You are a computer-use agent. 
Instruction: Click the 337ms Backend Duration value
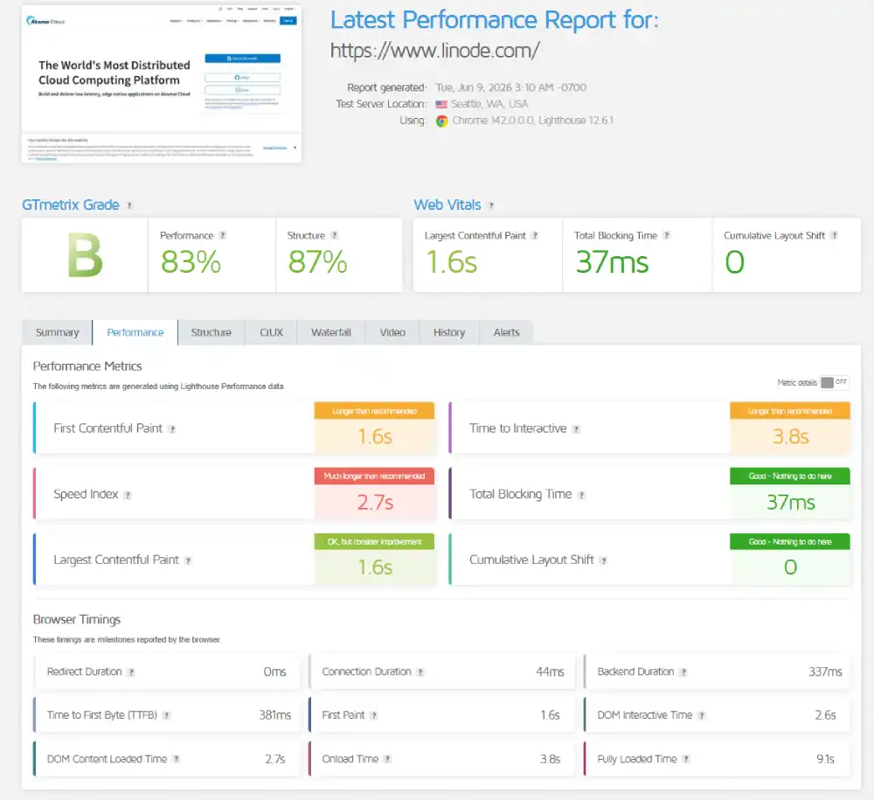point(826,671)
